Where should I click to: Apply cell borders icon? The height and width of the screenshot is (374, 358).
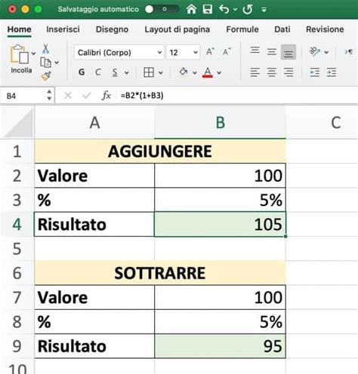point(149,72)
